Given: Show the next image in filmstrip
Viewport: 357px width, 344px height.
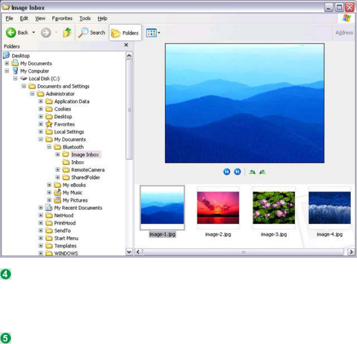Looking at the screenshot, I should 237,172.
